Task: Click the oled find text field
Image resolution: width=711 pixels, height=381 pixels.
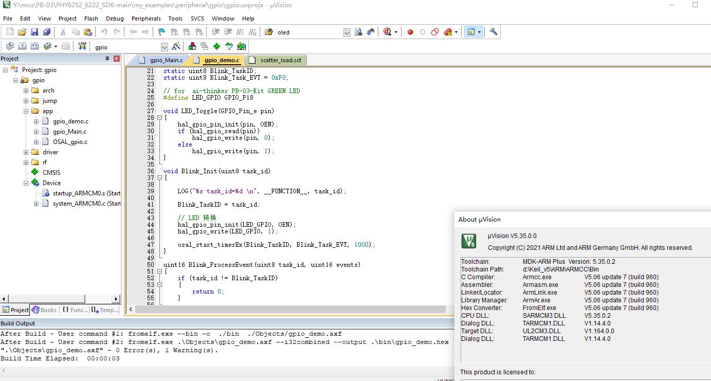Action: [309, 32]
